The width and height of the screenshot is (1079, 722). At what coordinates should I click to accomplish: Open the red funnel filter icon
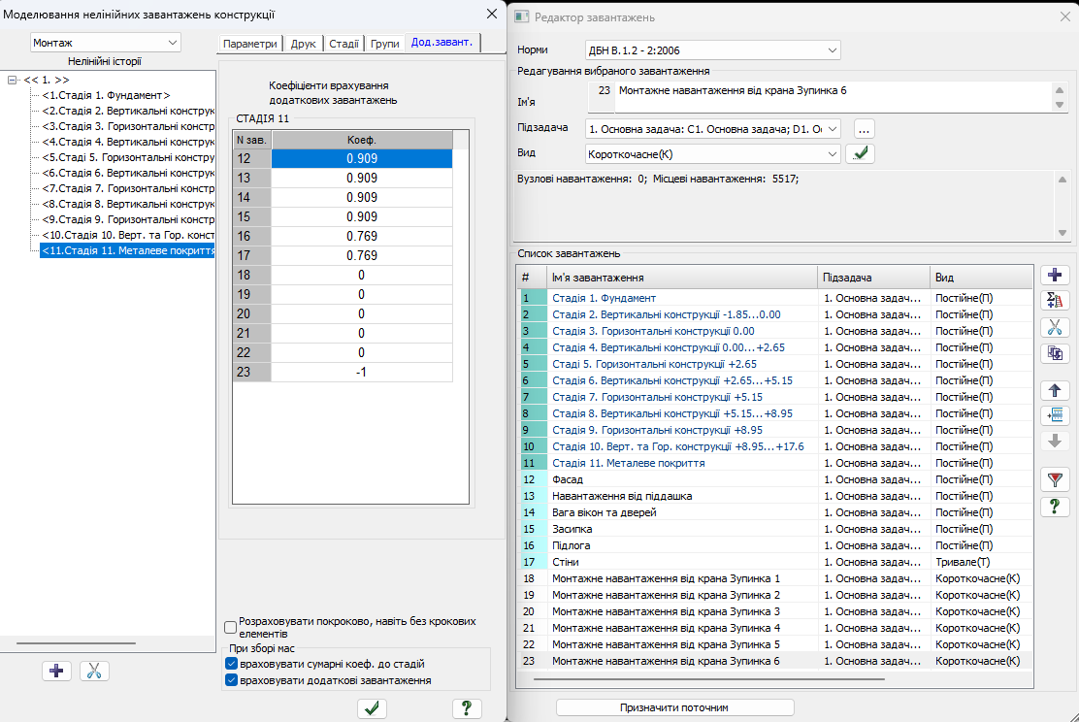click(x=1054, y=478)
